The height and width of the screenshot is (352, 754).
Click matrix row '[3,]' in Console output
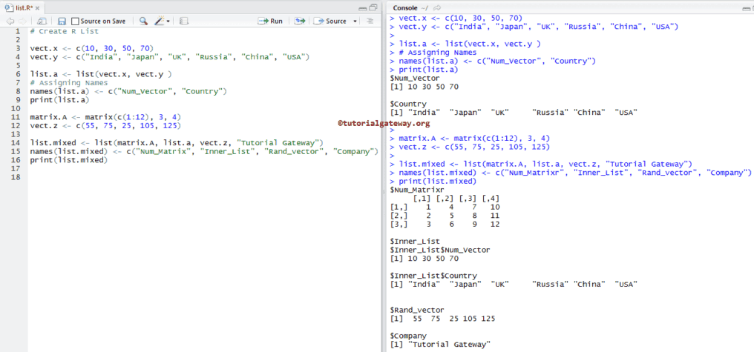(445, 225)
